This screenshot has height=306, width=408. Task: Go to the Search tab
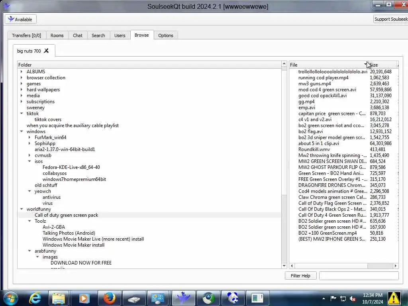[98, 35]
